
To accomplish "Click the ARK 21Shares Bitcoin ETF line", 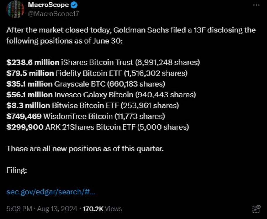I will [98, 127].
